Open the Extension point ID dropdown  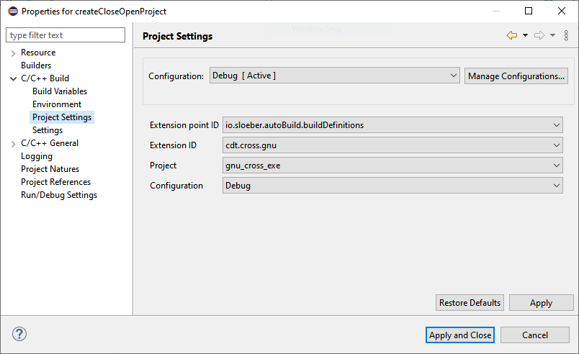coord(392,125)
